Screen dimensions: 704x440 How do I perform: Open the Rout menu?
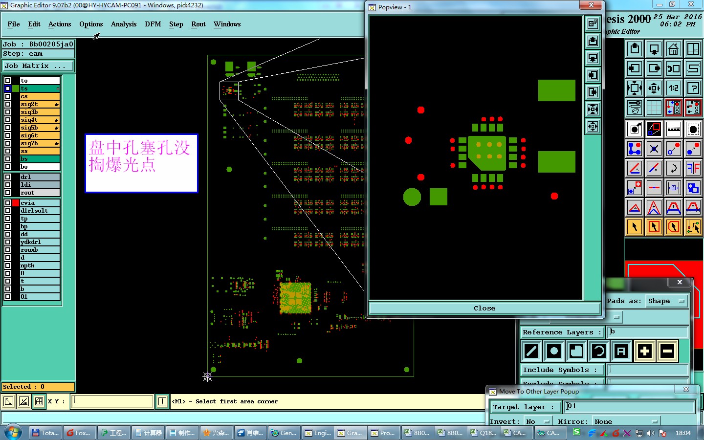coord(198,24)
